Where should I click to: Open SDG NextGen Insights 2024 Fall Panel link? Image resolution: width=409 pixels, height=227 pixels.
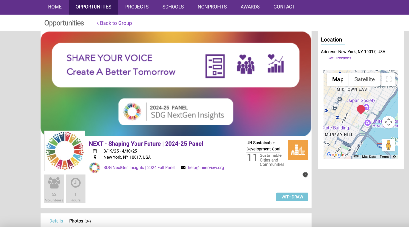[x=139, y=168]
